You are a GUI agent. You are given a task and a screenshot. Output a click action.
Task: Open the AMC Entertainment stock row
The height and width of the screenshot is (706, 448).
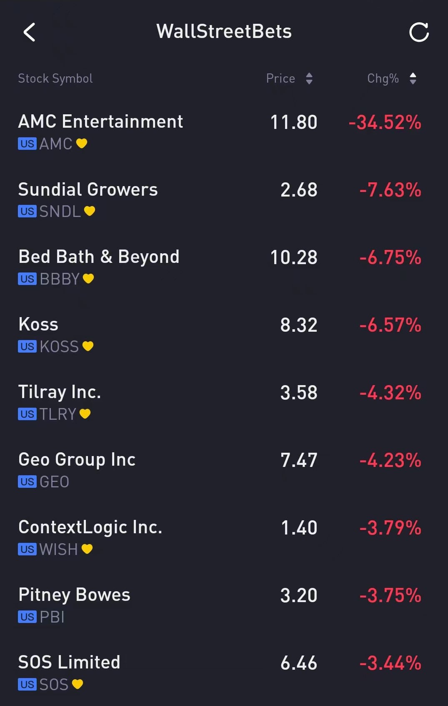pos(224,132)
